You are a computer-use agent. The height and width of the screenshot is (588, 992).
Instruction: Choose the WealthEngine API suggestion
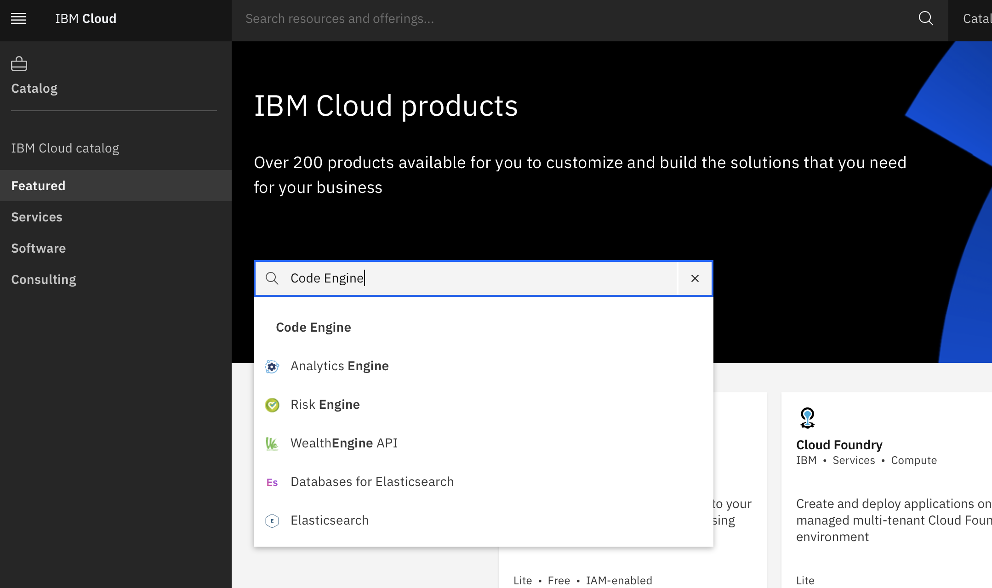click(484, 443)
